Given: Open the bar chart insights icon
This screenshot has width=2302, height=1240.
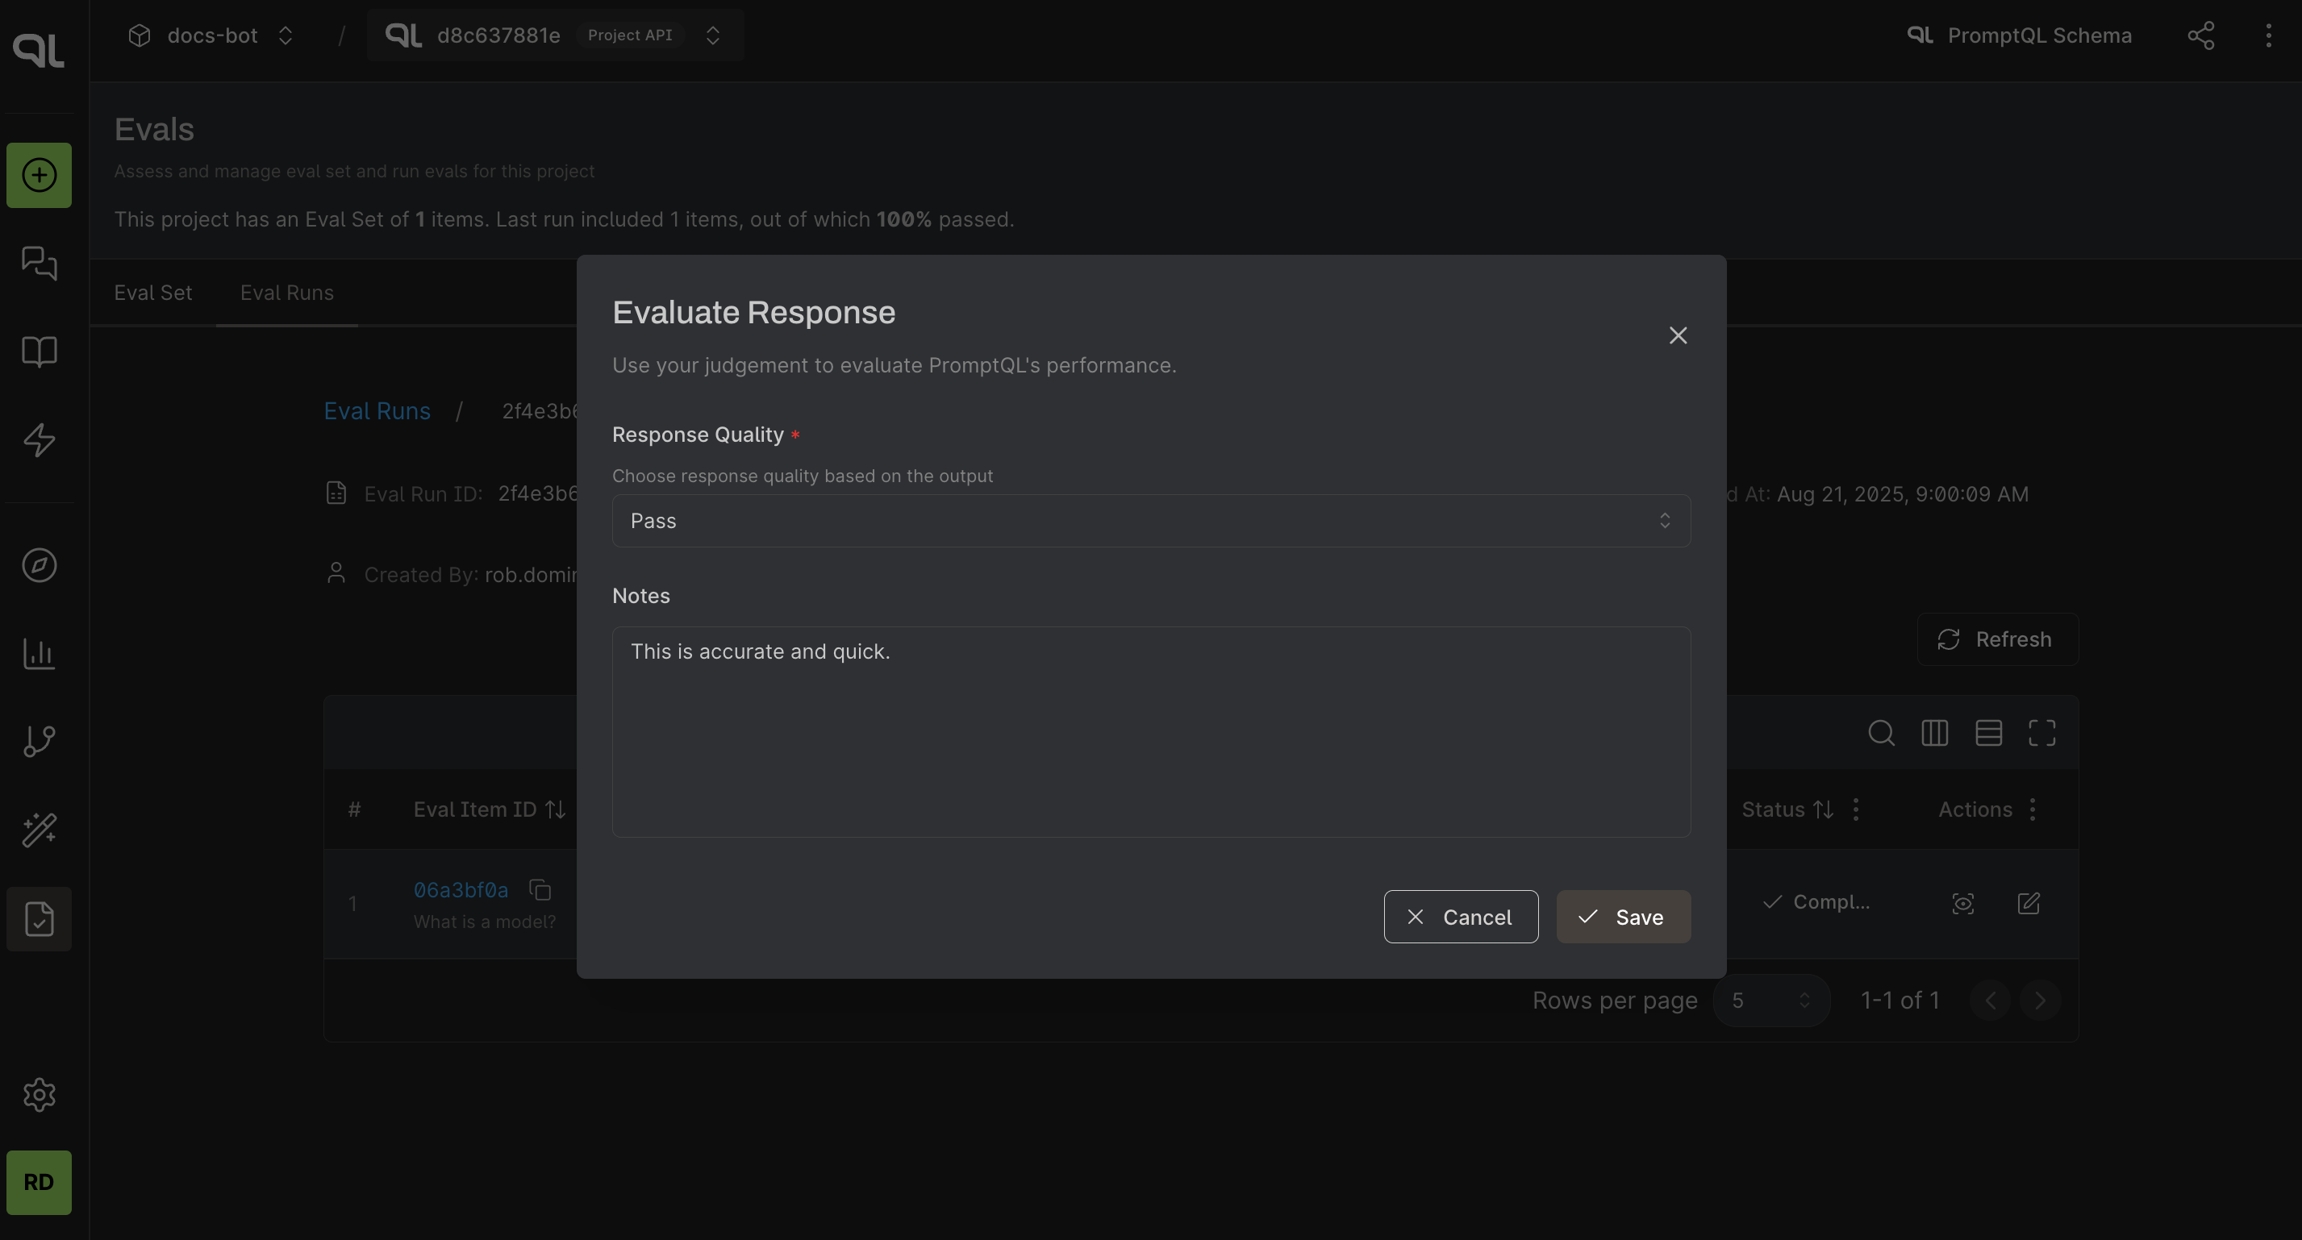Looking at the screenshot, I should pos(39,653).
